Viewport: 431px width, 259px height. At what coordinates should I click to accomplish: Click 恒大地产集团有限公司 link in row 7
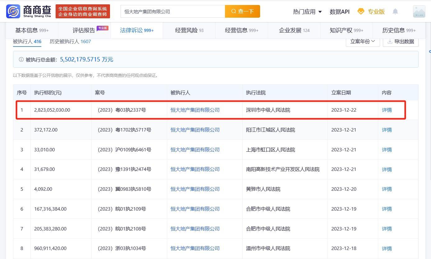coord(195,229)
